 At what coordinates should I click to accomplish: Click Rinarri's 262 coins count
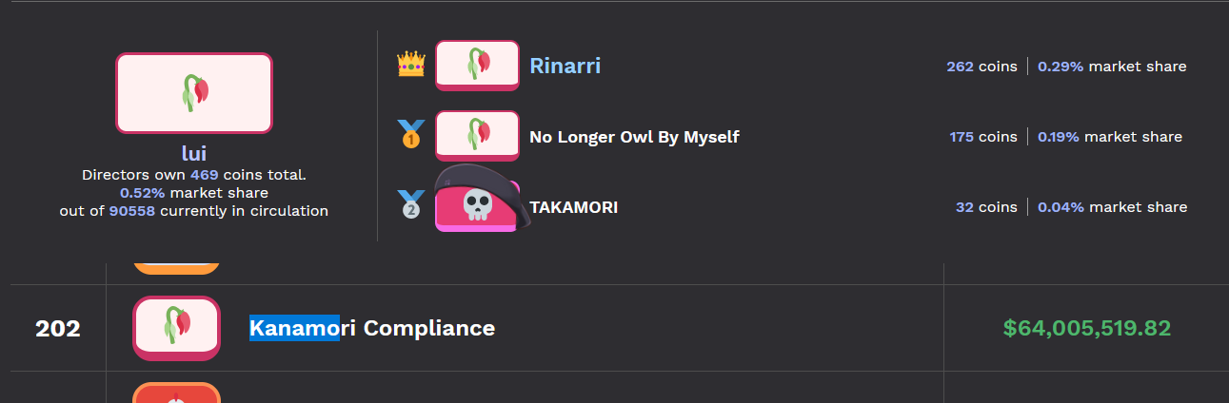960,67
